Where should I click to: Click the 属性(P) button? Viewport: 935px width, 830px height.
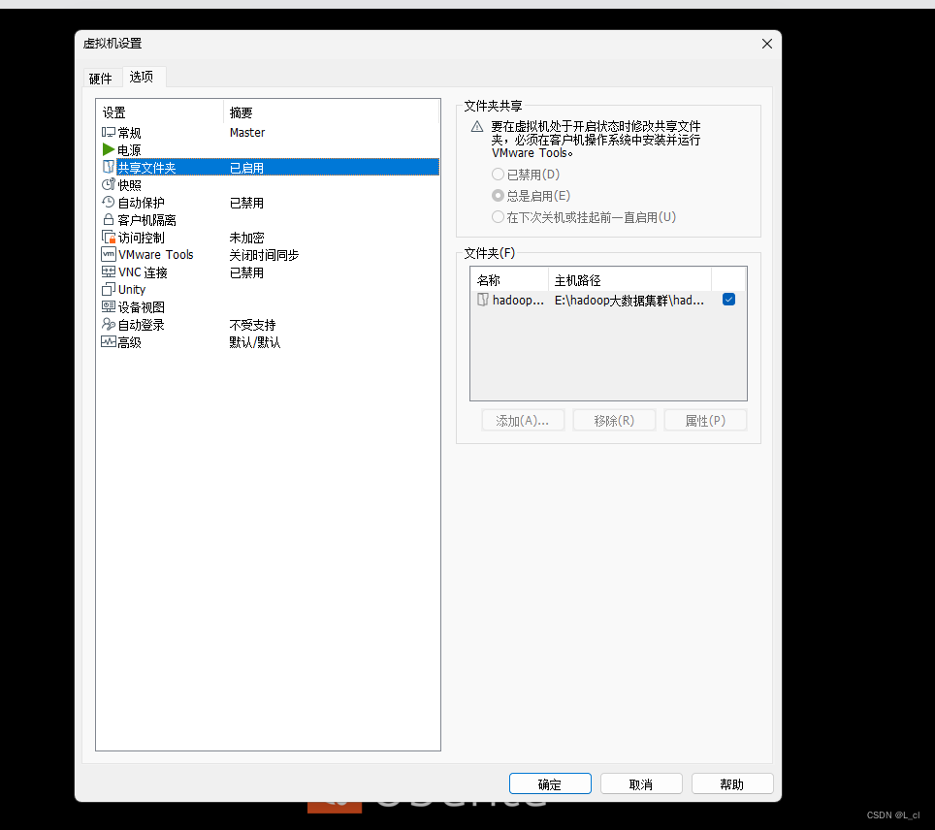pyautogui.click(x=705, y=421)
